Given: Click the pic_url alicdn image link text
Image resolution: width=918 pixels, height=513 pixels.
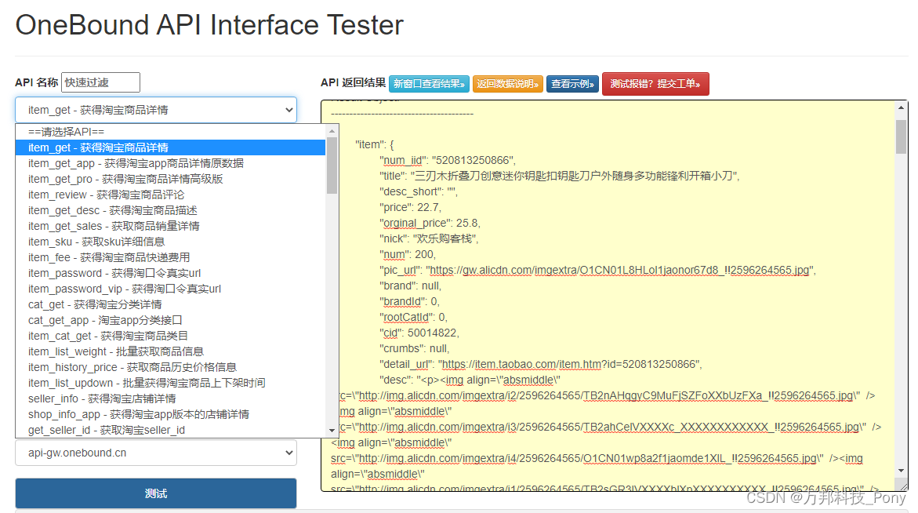Looking at the screenshot, I should (620, 270).
